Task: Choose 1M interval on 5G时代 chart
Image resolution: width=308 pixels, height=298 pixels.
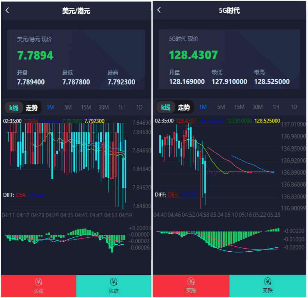Action: coord(203,107)
